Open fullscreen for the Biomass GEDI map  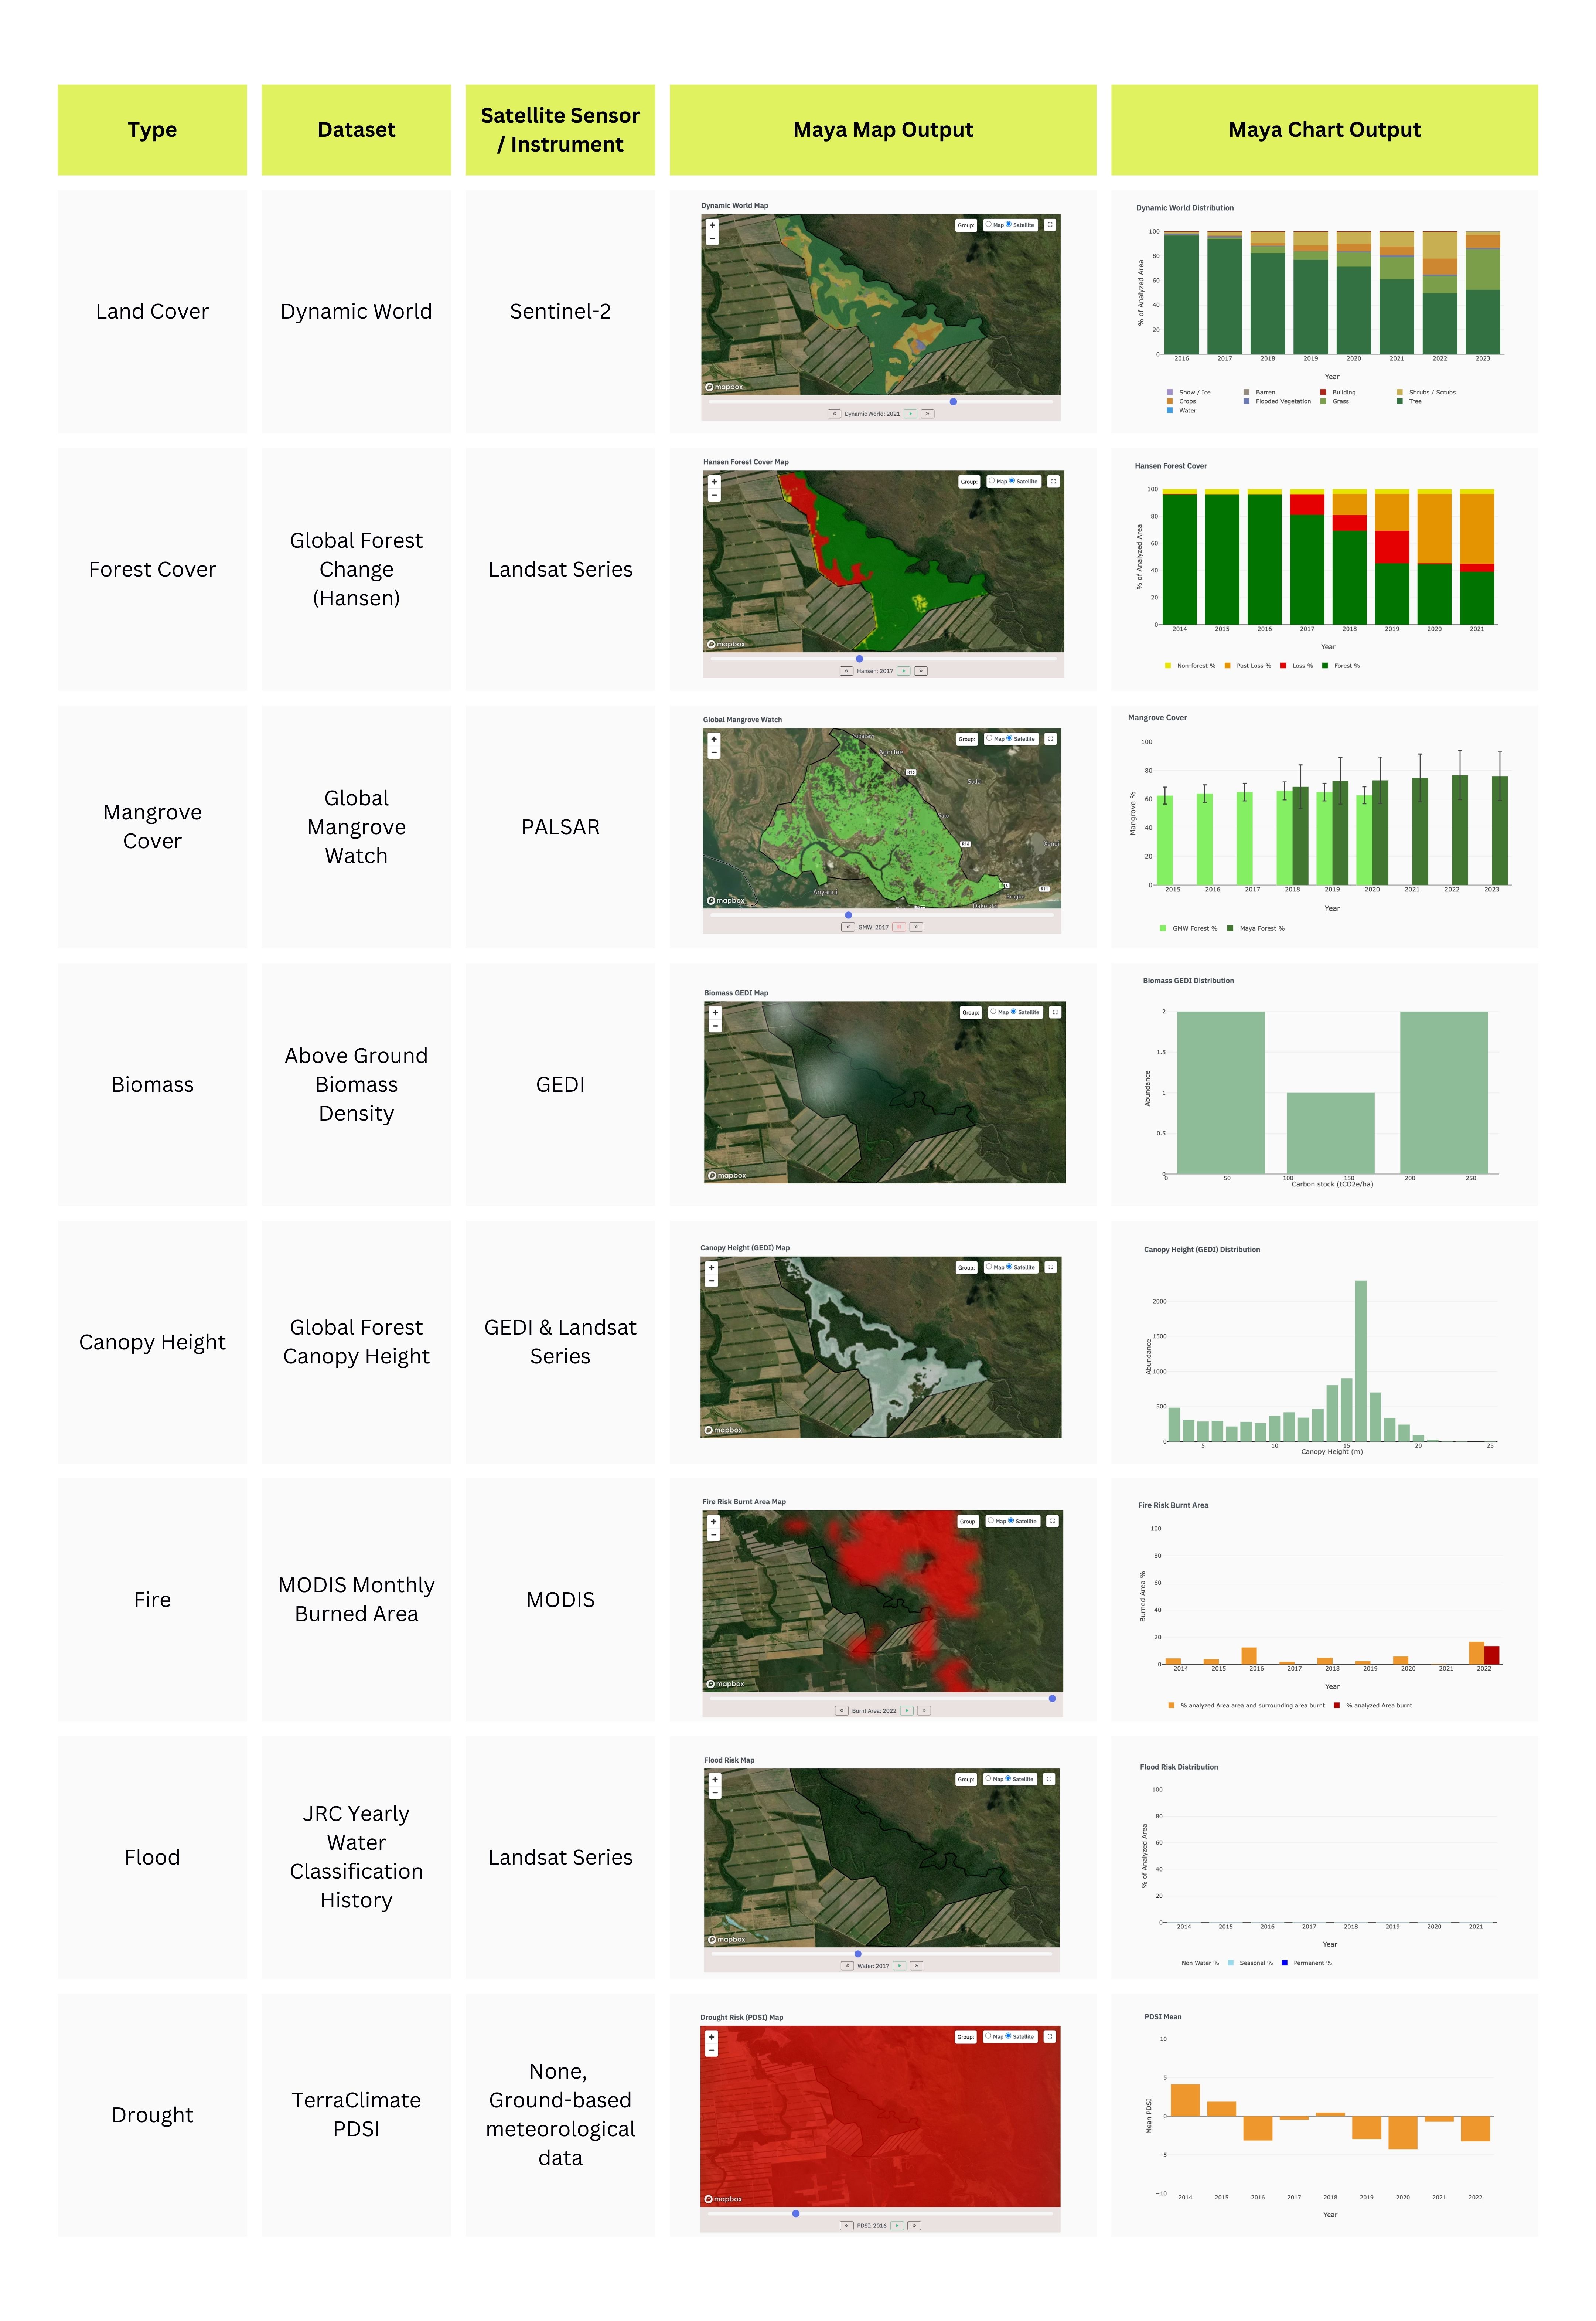[1055, 1012]
